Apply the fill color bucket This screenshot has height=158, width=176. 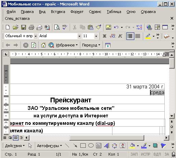[132, 145]
